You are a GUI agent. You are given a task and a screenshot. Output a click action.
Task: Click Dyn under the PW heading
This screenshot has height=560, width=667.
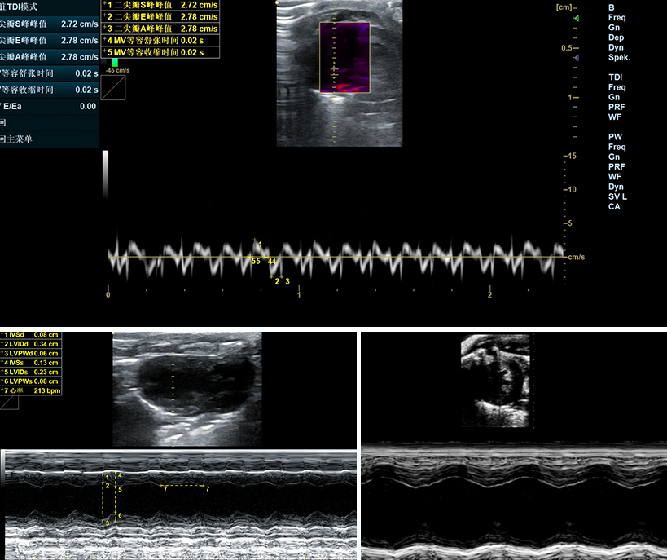(616, 187)
